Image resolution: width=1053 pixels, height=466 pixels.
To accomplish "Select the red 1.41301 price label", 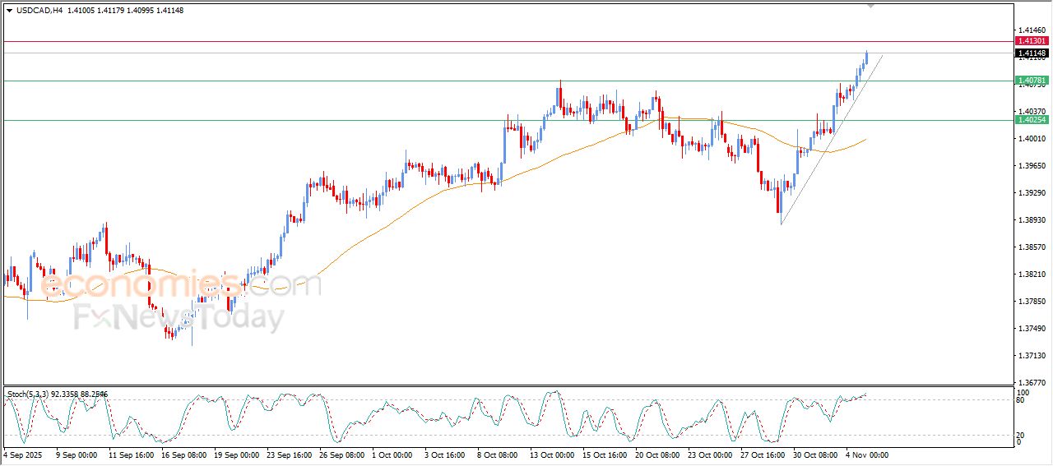I will [x=1032, y=41].
